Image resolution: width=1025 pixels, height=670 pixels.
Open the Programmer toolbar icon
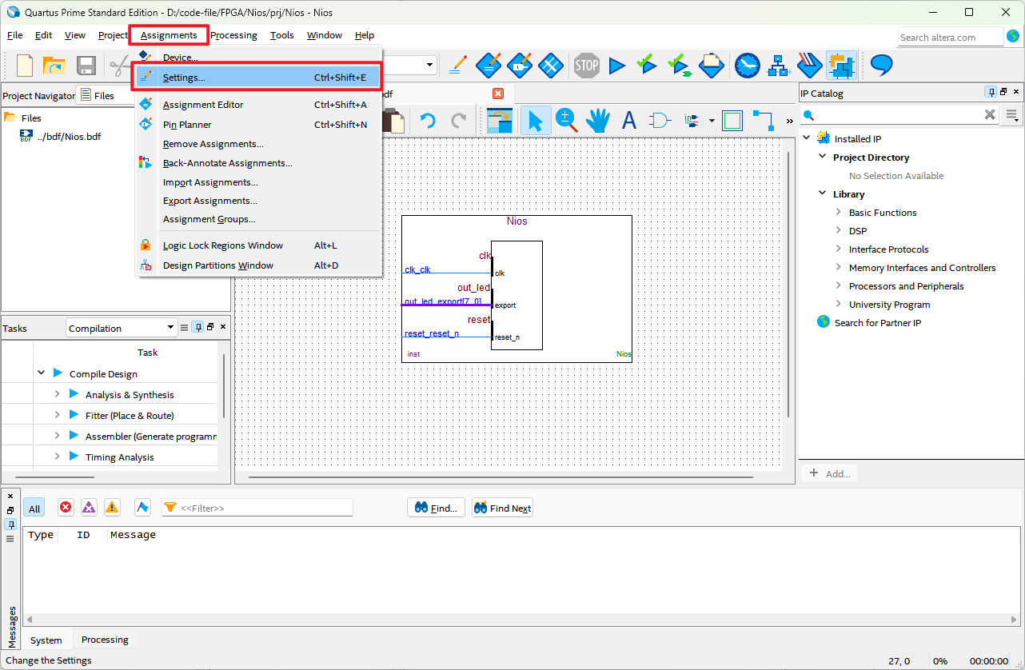tap(810, 65)
